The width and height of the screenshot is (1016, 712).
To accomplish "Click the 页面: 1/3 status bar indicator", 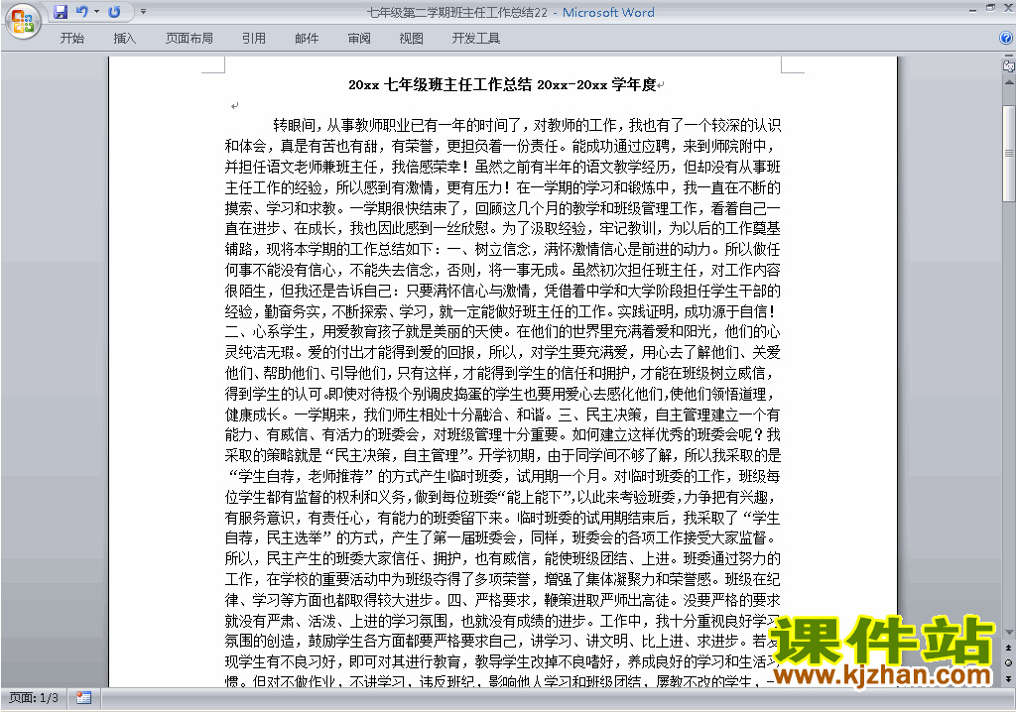I will point(34,698).
